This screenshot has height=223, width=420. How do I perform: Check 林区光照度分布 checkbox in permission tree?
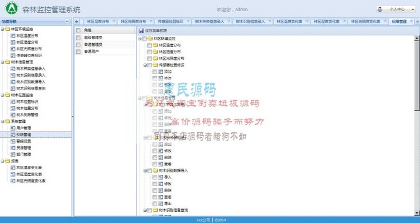[150, 58]
